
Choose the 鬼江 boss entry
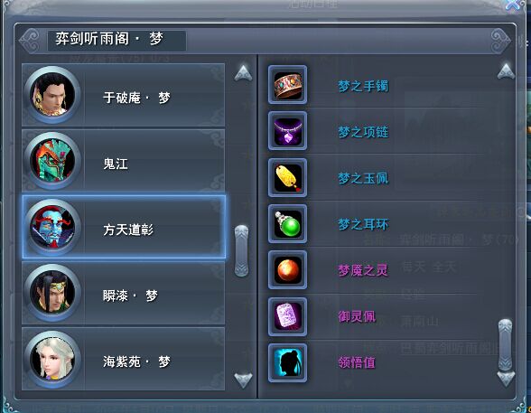point(123,161)
